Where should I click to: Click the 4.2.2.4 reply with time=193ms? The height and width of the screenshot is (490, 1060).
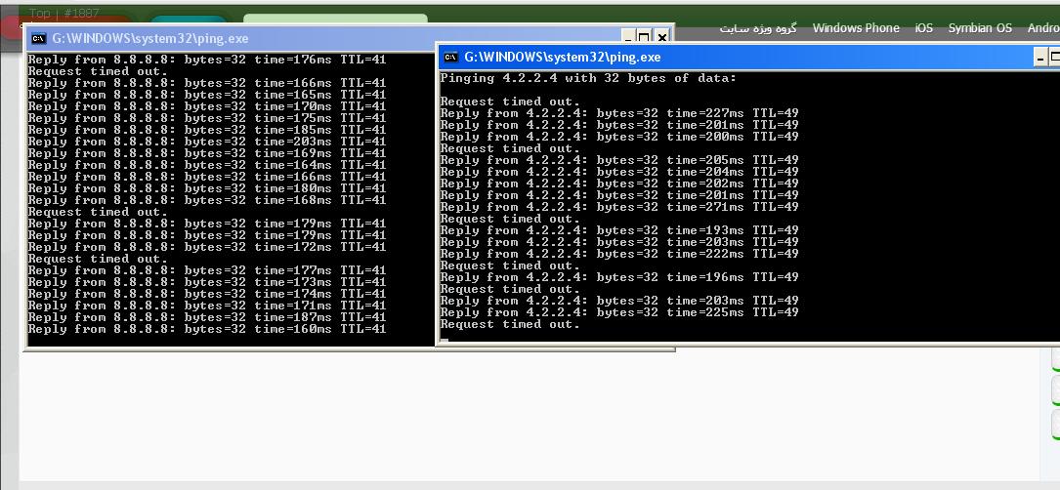tap(619, 230)
